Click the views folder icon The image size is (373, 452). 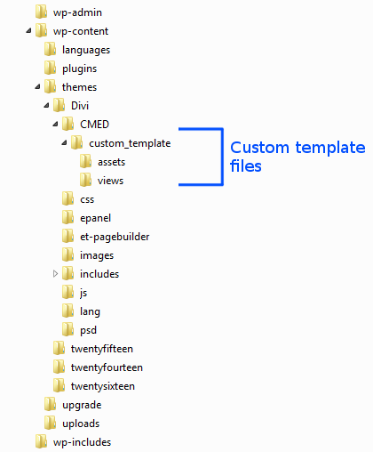tap(85, 180)
